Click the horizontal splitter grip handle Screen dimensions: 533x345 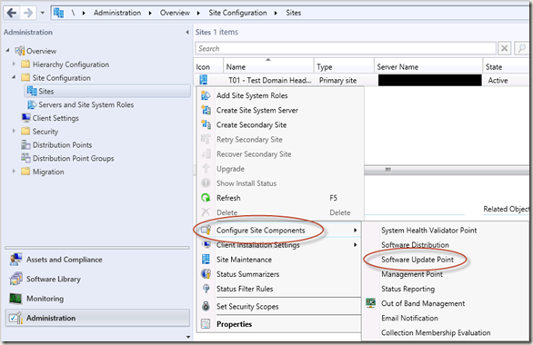tap(387, 169)
